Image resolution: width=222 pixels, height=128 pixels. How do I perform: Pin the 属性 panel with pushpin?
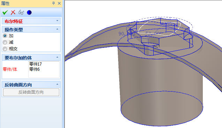click(x=53, y=3)
